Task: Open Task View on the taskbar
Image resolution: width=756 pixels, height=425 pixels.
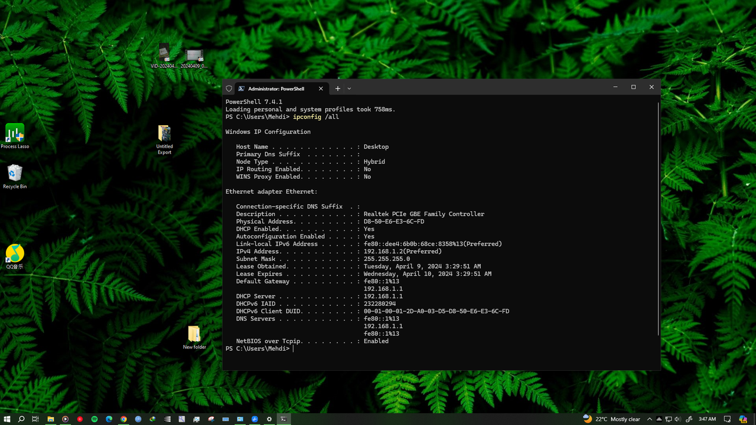Action: (x=35, y=419)
